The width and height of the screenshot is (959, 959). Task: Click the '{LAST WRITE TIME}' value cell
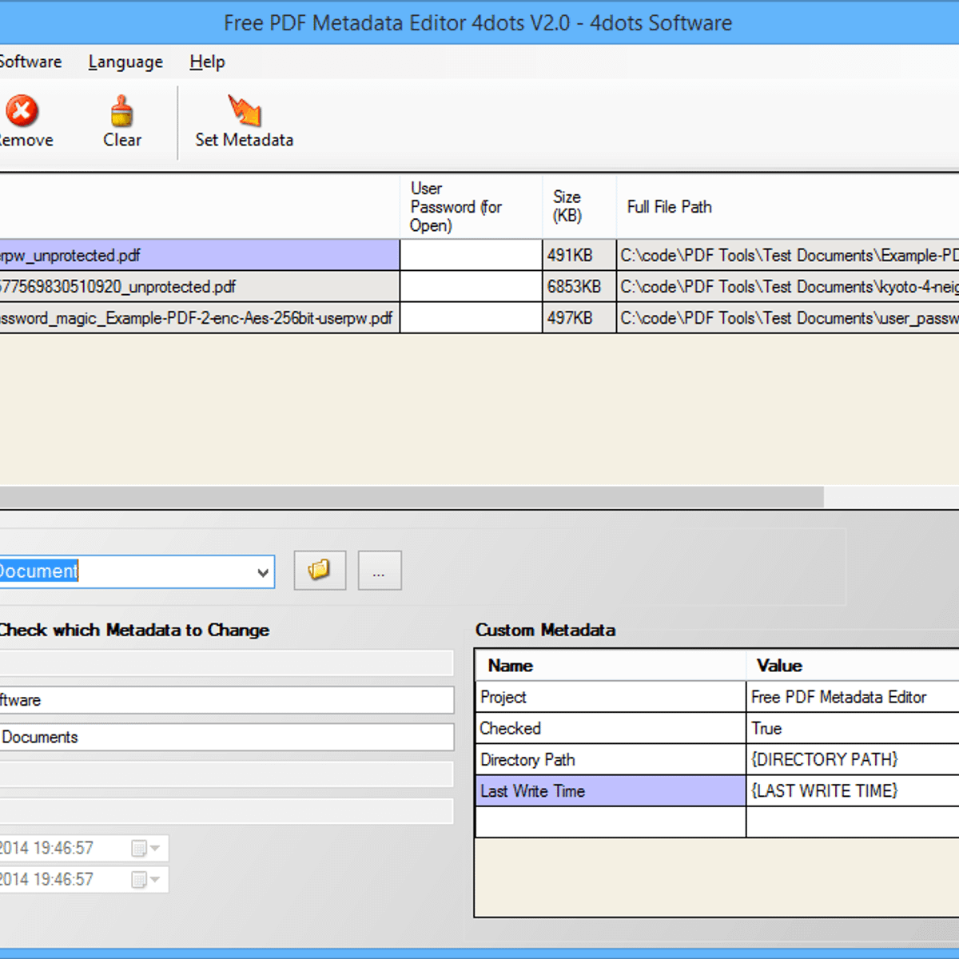tap(853, 790)
